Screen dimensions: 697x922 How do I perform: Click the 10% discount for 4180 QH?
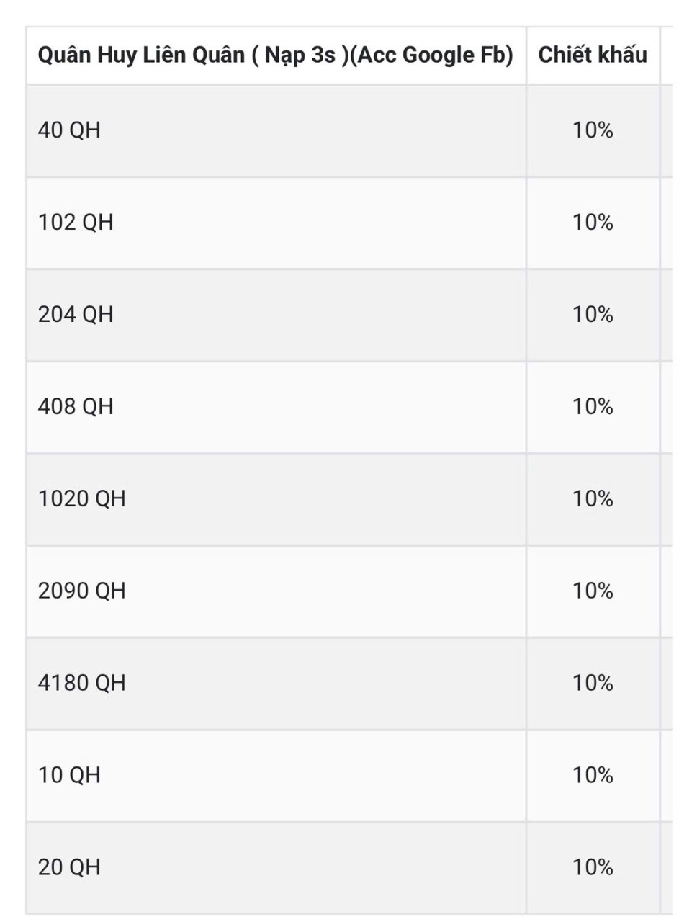pos(593,684)
